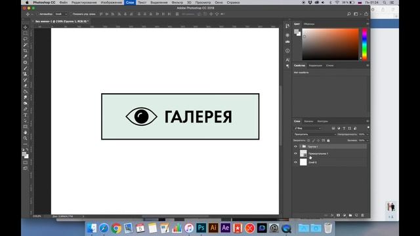Open the layer filter type dropdown
The width and height of the screenshot is (420, 236).
click(307, 128)
